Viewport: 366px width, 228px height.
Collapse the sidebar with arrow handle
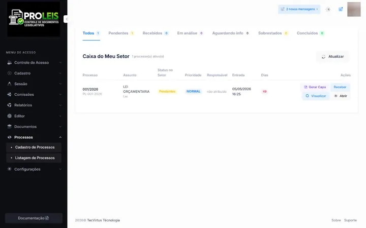point(67,19)
